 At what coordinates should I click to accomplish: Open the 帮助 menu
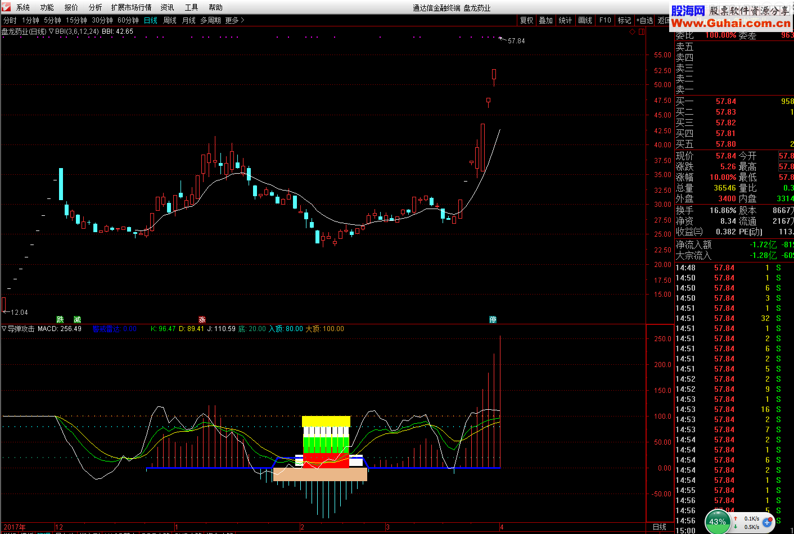216,7
